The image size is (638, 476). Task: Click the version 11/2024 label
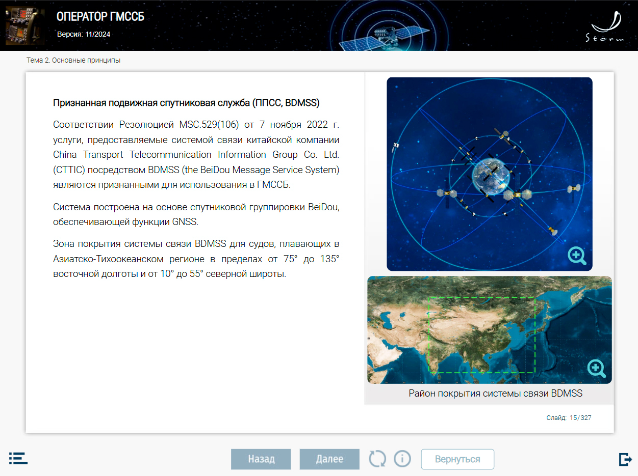[x=84, y=35]
